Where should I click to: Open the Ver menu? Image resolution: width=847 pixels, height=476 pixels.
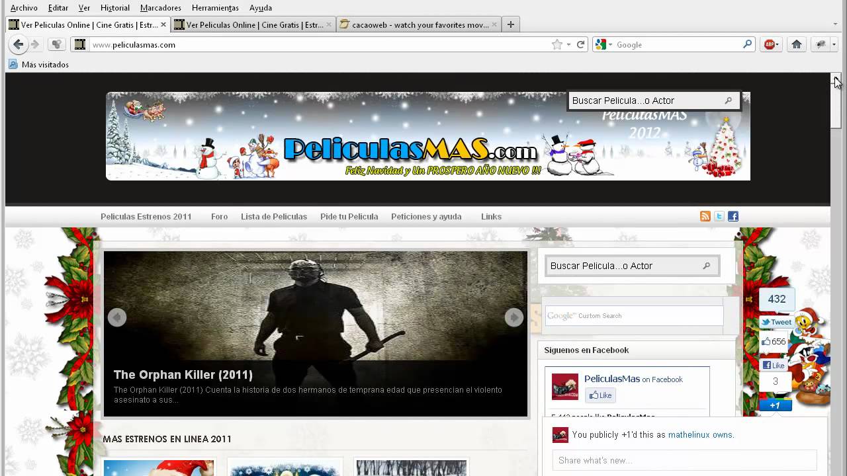point(84,8)
